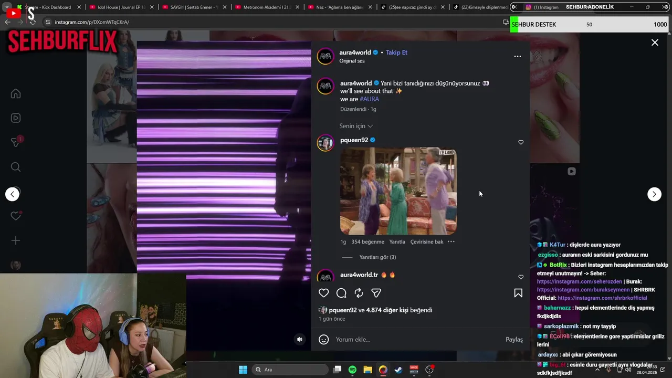Switch to 'Metronom Akademi' tab

pyautogui.click(x=267, y=7)
